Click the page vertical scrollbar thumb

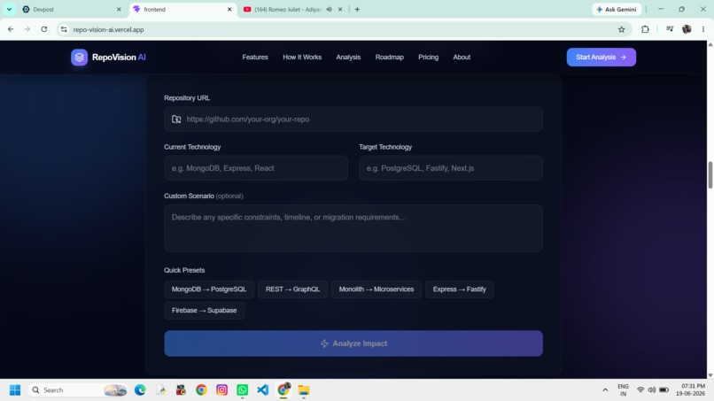pos(710,174)
